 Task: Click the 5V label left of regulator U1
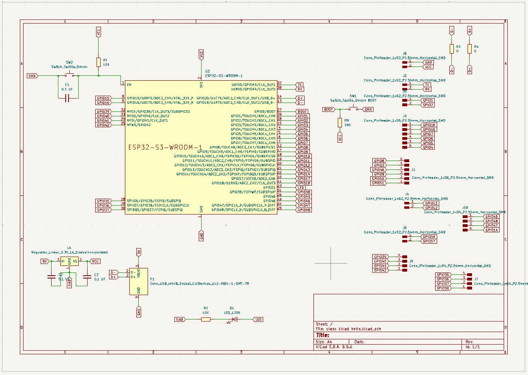pyautogui.click(x=45, y=261)
